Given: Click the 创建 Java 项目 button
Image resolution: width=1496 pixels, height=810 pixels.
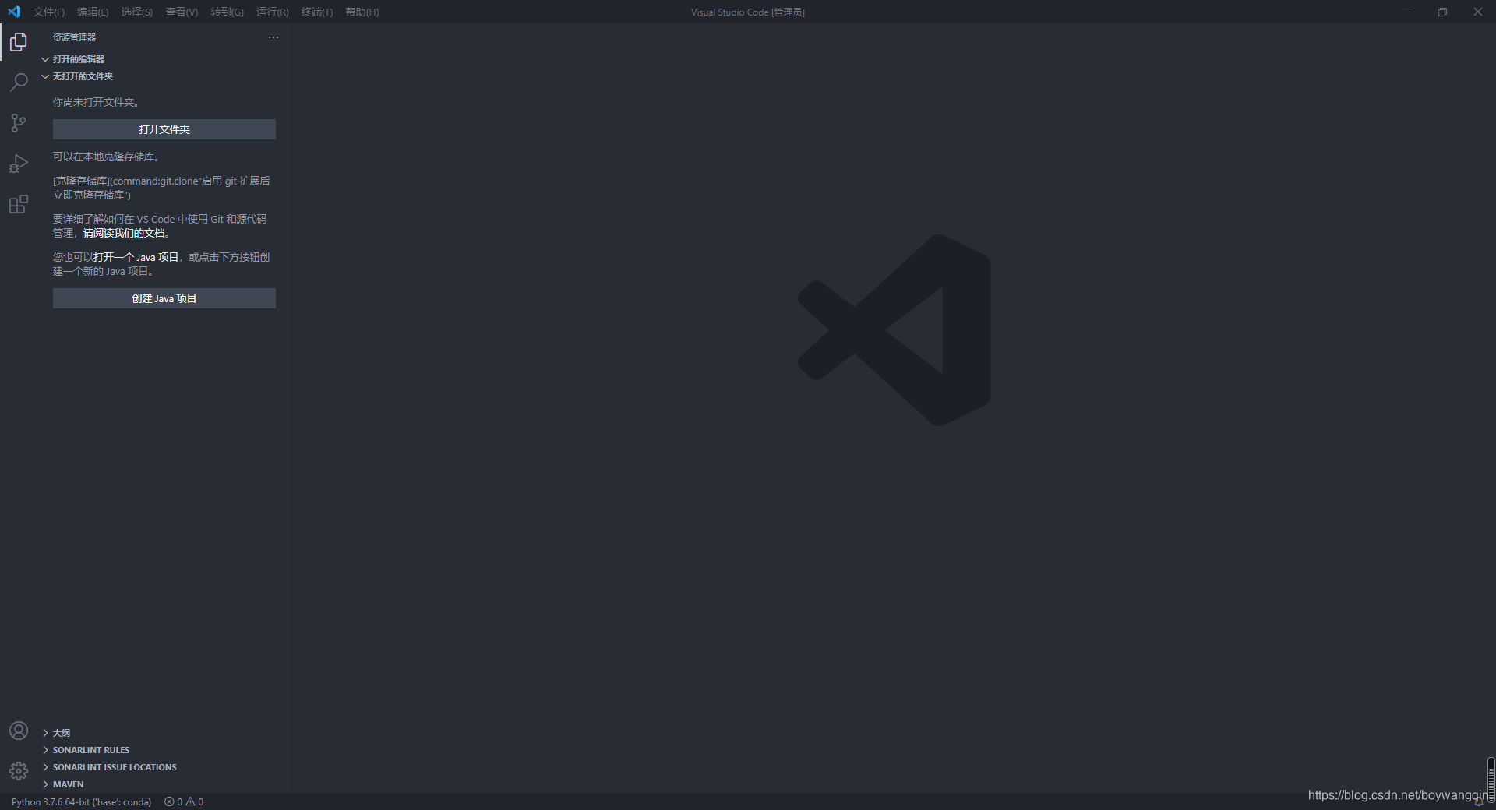Looking at the screenshot, I should tap(164, 298).
